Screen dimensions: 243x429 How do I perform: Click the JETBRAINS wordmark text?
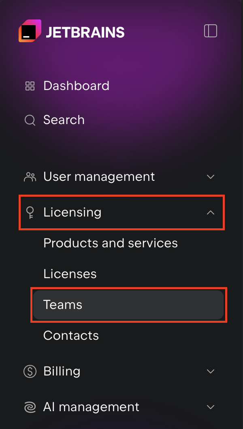point(85,32)
